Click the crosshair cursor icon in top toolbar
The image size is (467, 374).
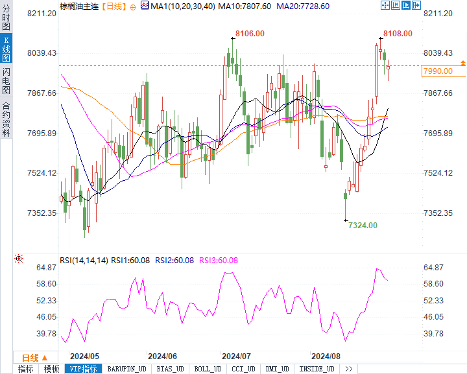click(385, 5)
